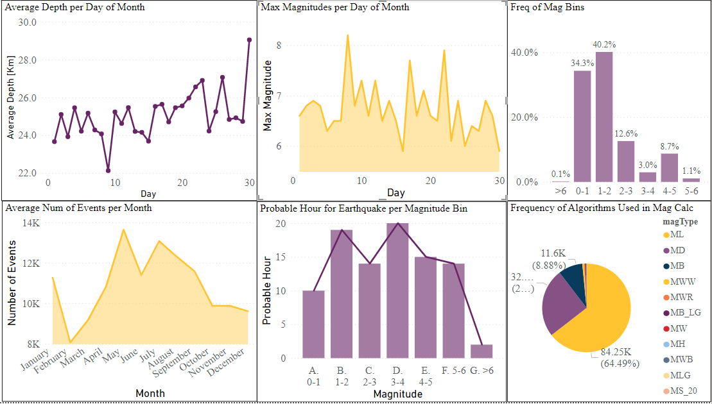Screen dimensions: 712x404
Task: Select the May peak in the events area chart
Action: click(x=123, y=230)
